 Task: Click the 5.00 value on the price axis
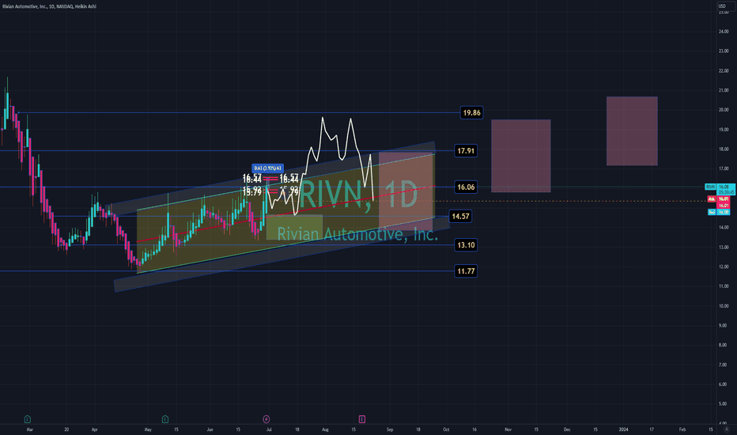(x=724, y=403)
